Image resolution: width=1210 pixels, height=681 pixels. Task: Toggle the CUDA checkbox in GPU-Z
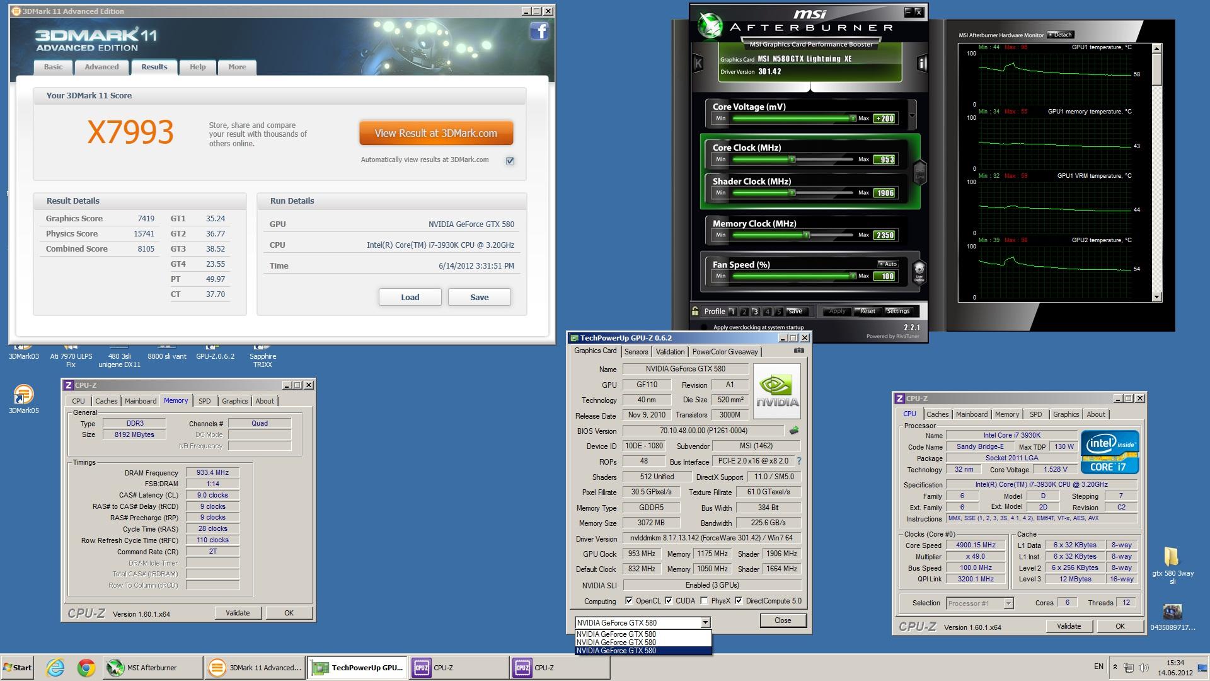pyautogui.click(x=669, y=601)
